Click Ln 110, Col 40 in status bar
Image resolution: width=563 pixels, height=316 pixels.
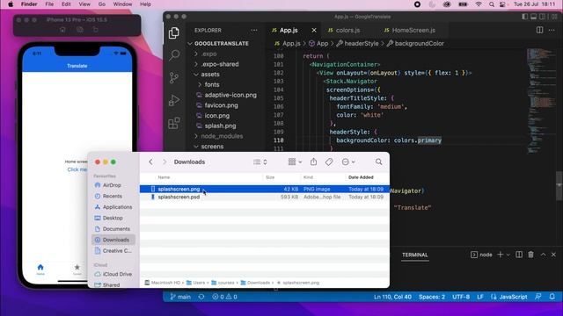[x=392, y=297]
